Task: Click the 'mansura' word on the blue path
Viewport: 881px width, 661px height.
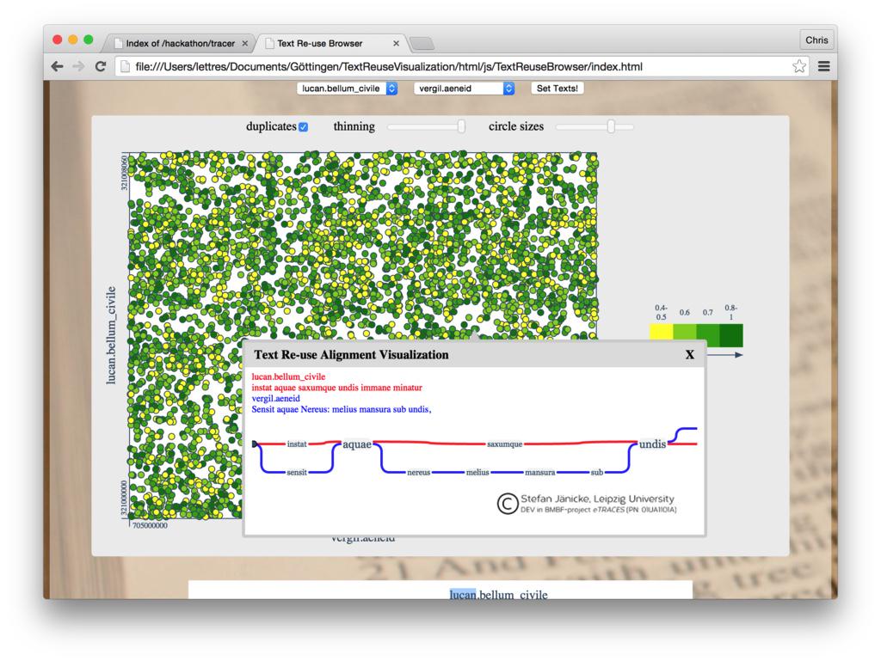Action: tap(540, 472)
